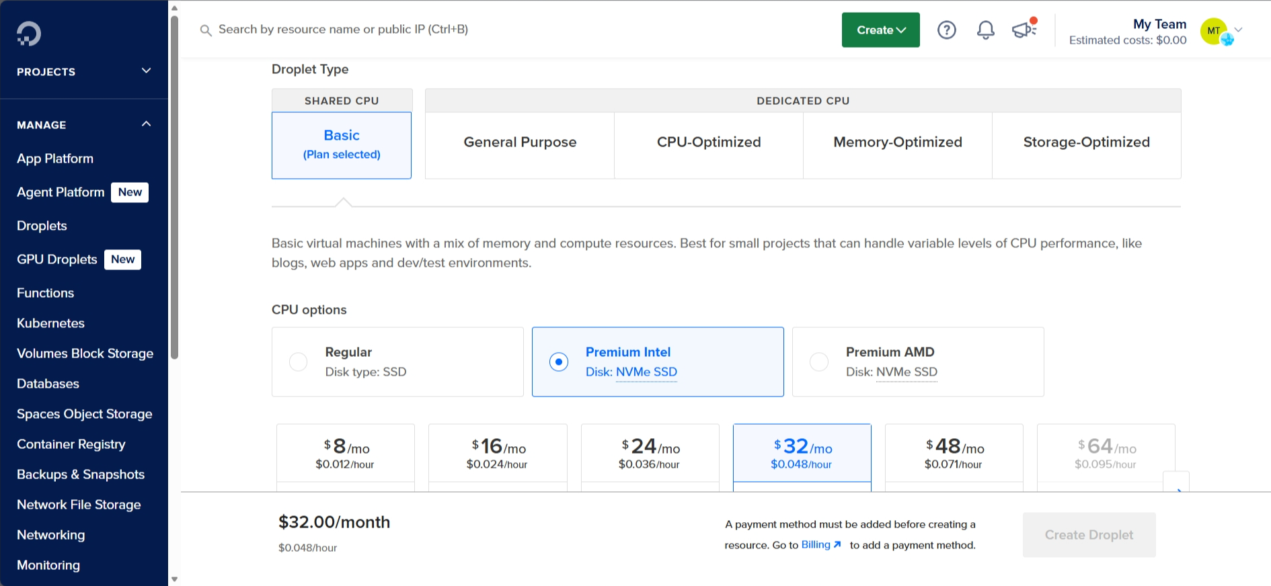
Task: Focus the resource search field
Action: tap(343, 30)
